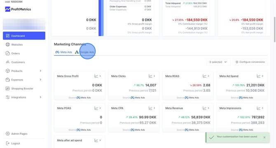Screen dimensions: 276x148
Task: Click the Customers people icon
Action: tap(7, 62)
